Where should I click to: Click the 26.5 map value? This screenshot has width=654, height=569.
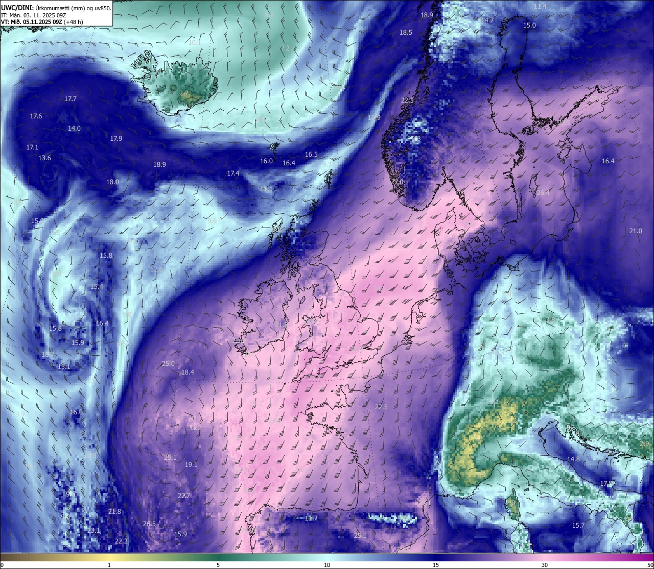[149, 524]
